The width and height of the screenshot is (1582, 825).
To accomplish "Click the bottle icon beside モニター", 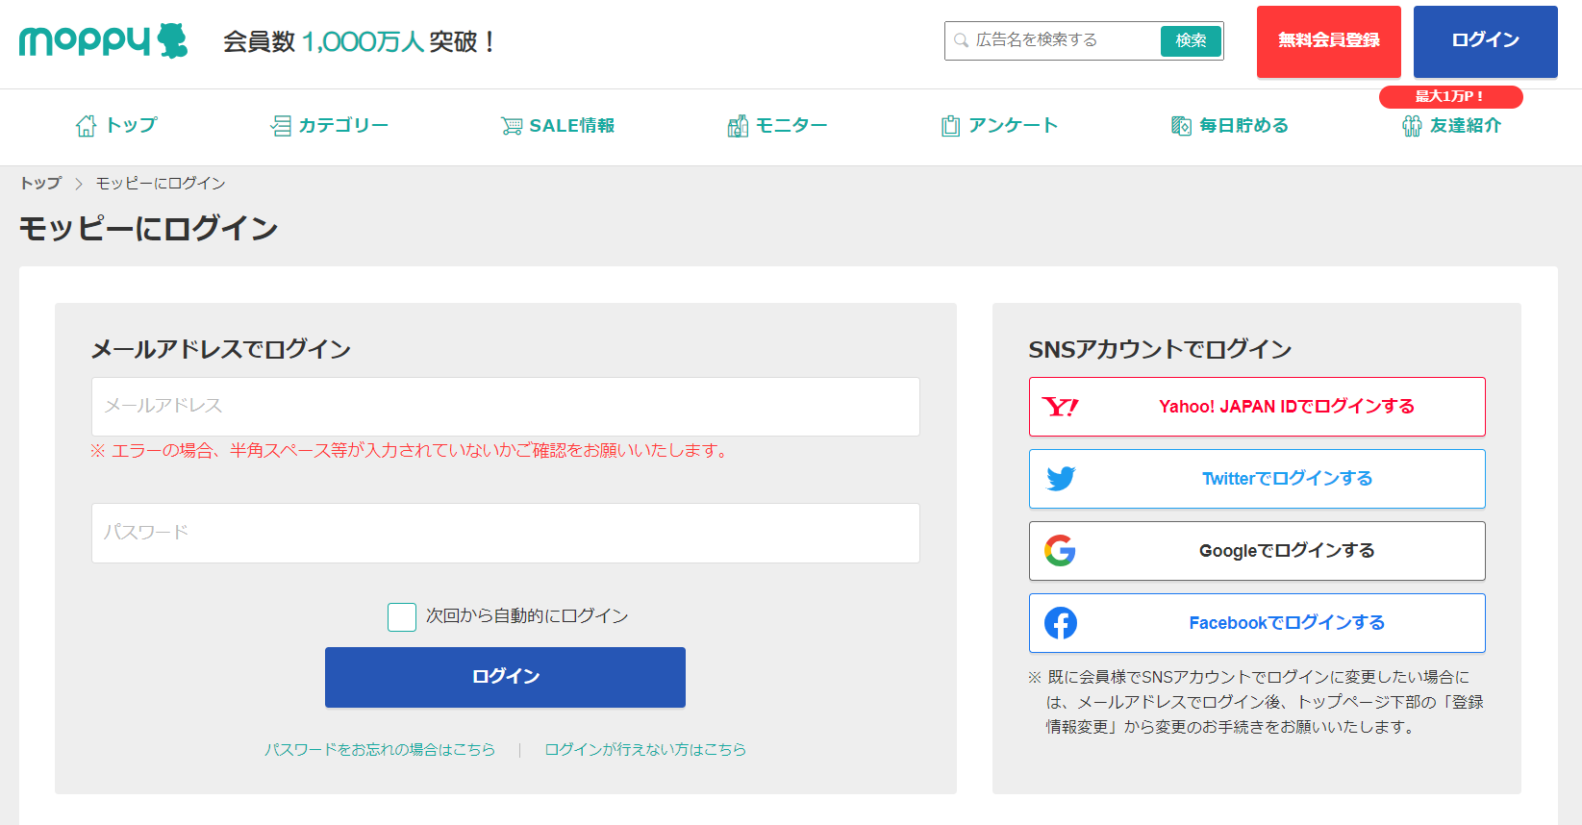I will click(738, 126).
